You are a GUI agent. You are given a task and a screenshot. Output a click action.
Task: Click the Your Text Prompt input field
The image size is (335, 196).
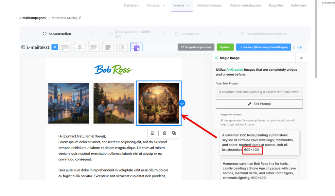click(x=259, y=92)
